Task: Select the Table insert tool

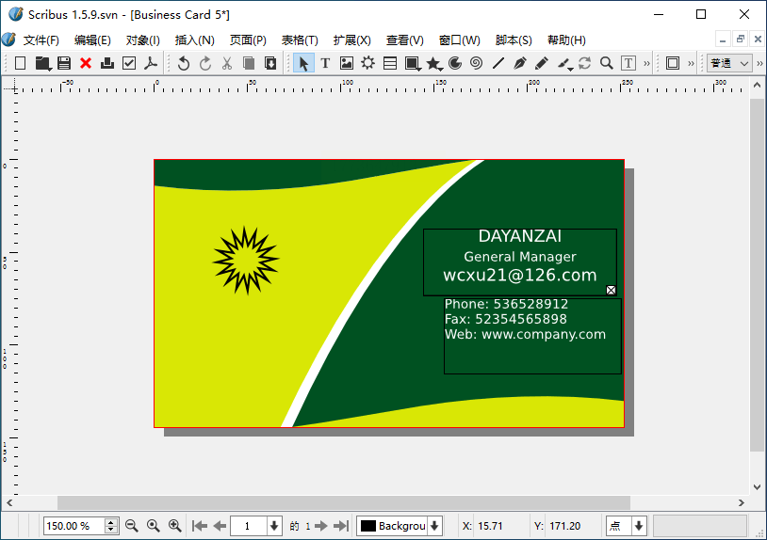Action: (x=390, y=63)
